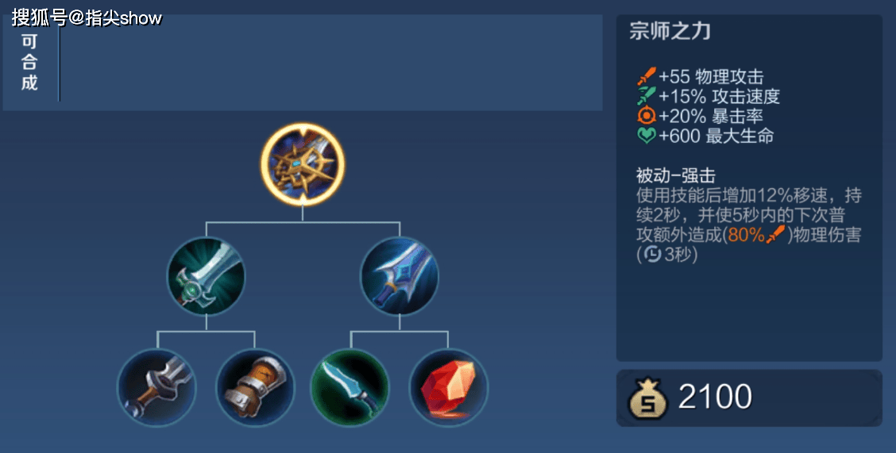The height and width of the screenshot is (453, 896).
Task: Click the 搜狐号@指尖show watermark
Action: click(87, 17)
